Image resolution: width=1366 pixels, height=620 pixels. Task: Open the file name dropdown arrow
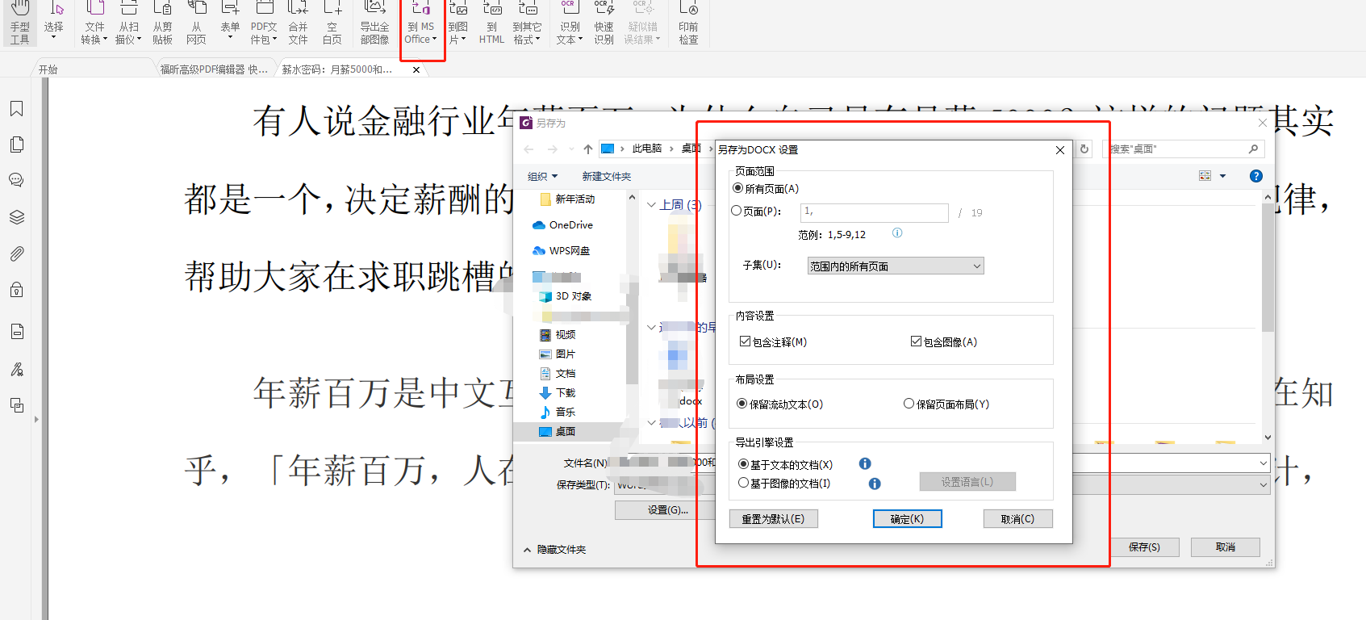[x=1263, y=463]
